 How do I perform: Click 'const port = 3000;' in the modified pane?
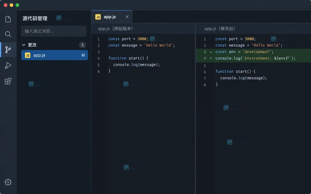click(x=236, y=39)
